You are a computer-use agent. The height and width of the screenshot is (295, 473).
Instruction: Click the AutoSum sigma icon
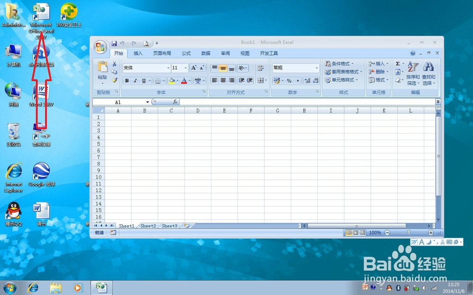(398, 64)
